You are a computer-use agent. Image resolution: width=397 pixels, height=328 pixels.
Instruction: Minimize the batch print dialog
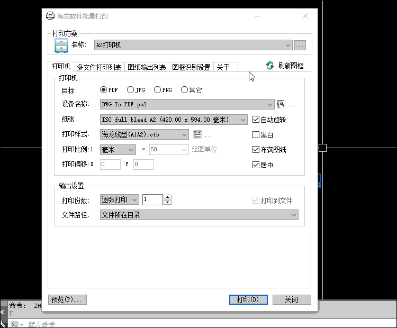pos(257,16)
